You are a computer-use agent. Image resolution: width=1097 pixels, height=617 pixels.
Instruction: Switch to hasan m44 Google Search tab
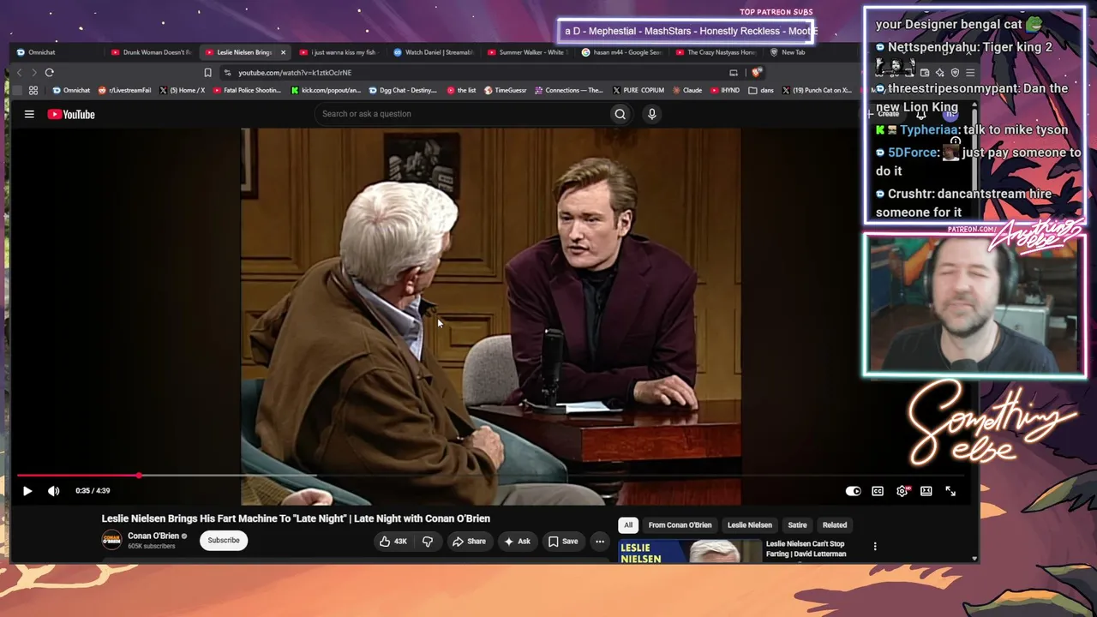click(x=621, y=52)
